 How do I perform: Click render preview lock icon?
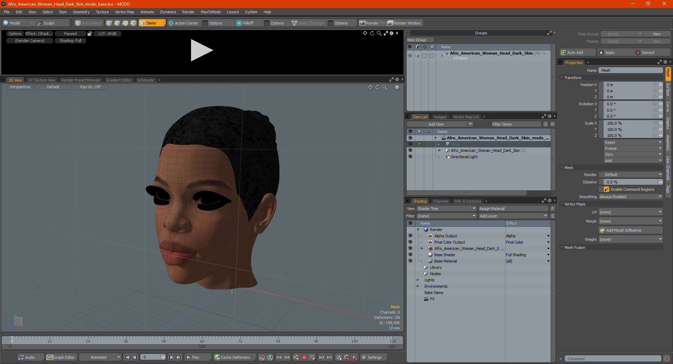click(x=90, y=34)
